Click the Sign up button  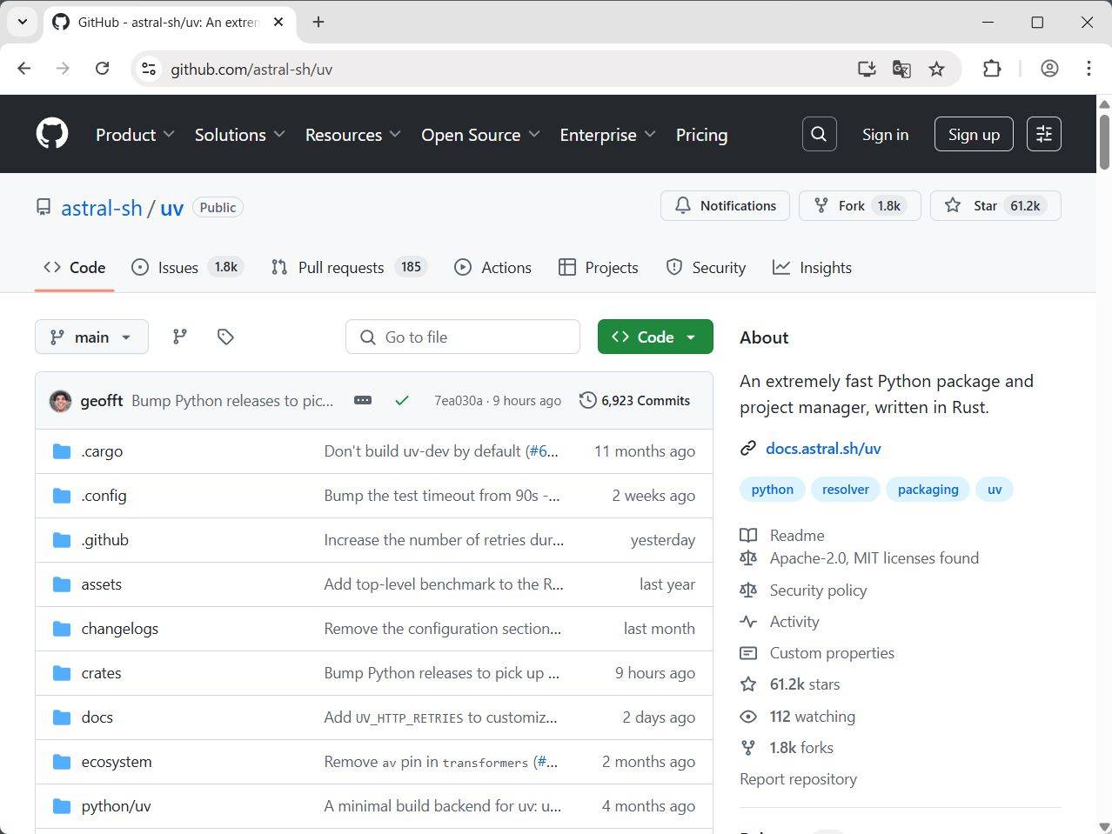[974, 134]
